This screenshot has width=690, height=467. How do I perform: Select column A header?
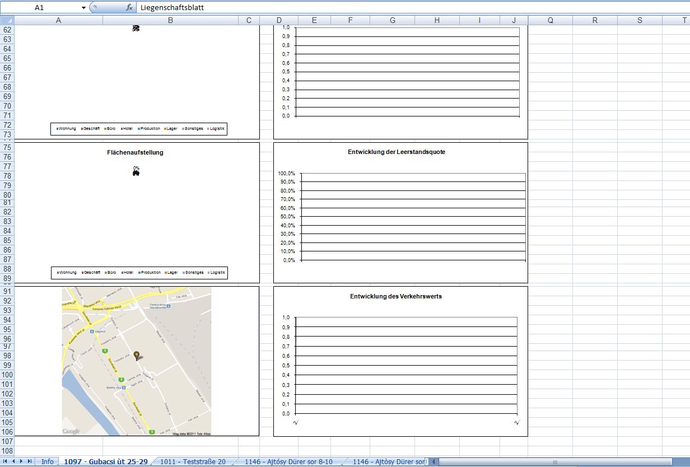pyautogui.click(x=58, y=20)
